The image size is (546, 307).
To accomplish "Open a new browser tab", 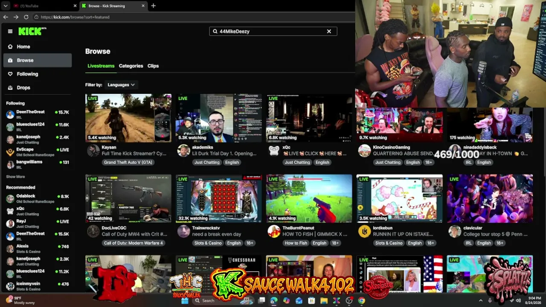I will pos(153,6).
